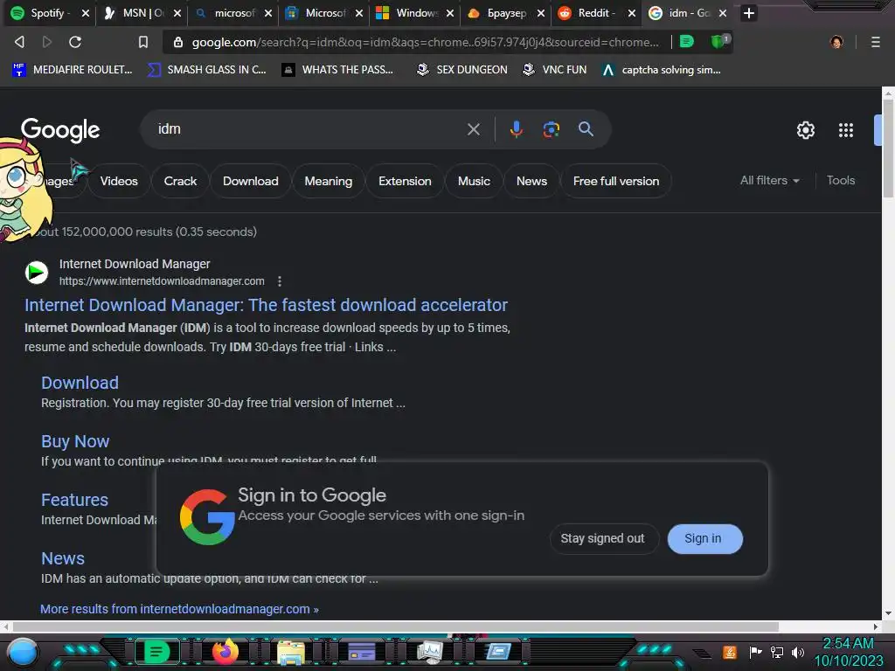This screenshot has height=671, width=895.
Task: Reload the current page
Action: click(75, 42)
